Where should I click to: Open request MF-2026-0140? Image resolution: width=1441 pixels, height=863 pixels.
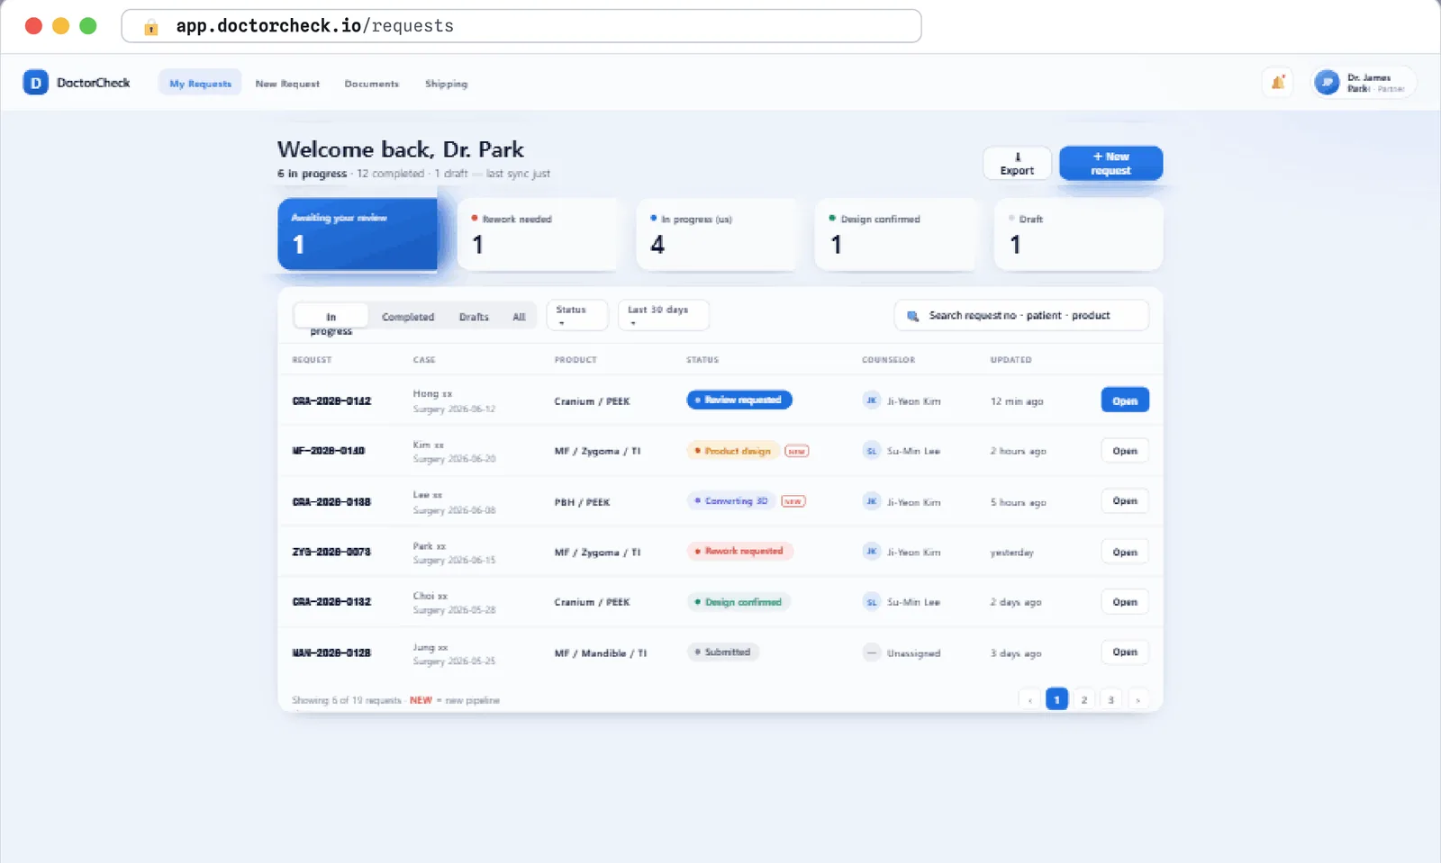coord(1125,451)
